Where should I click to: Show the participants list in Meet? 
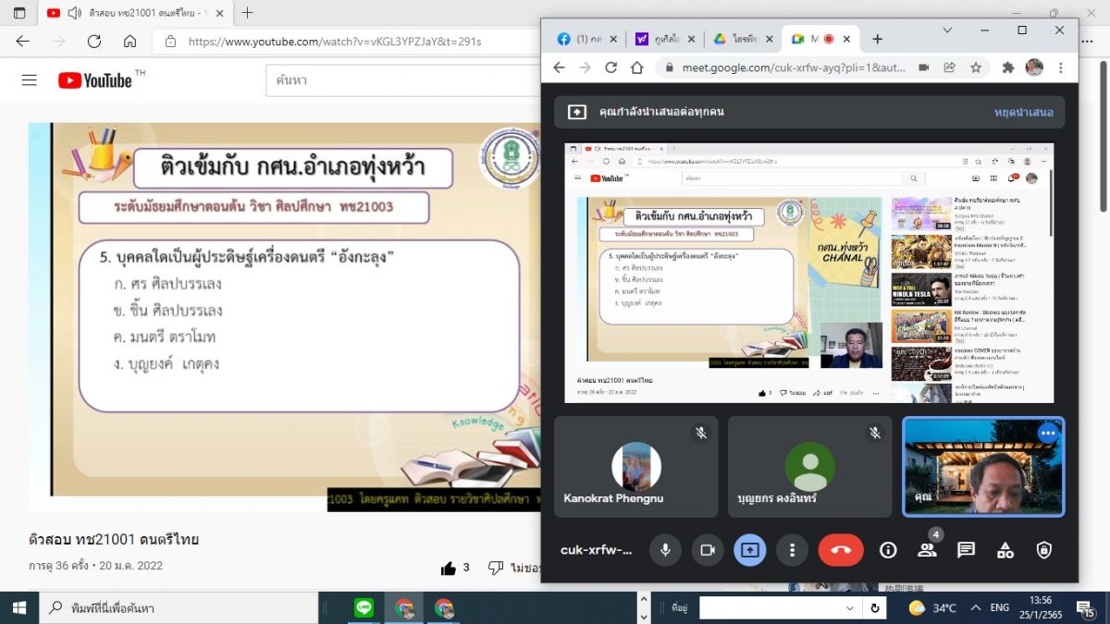point(927,550)
